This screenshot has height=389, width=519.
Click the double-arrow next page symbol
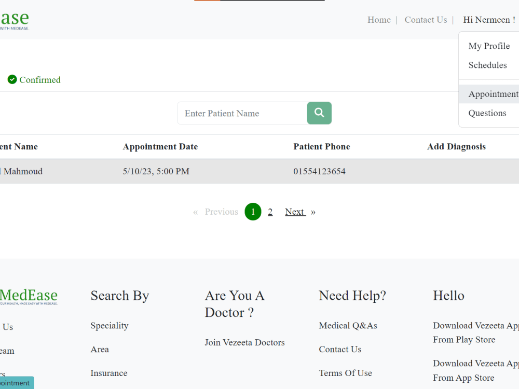313,212
